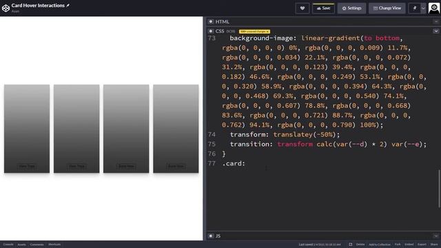441x248 pixels.
Task: Open the Assets panel
Action: tap(21, 245)
